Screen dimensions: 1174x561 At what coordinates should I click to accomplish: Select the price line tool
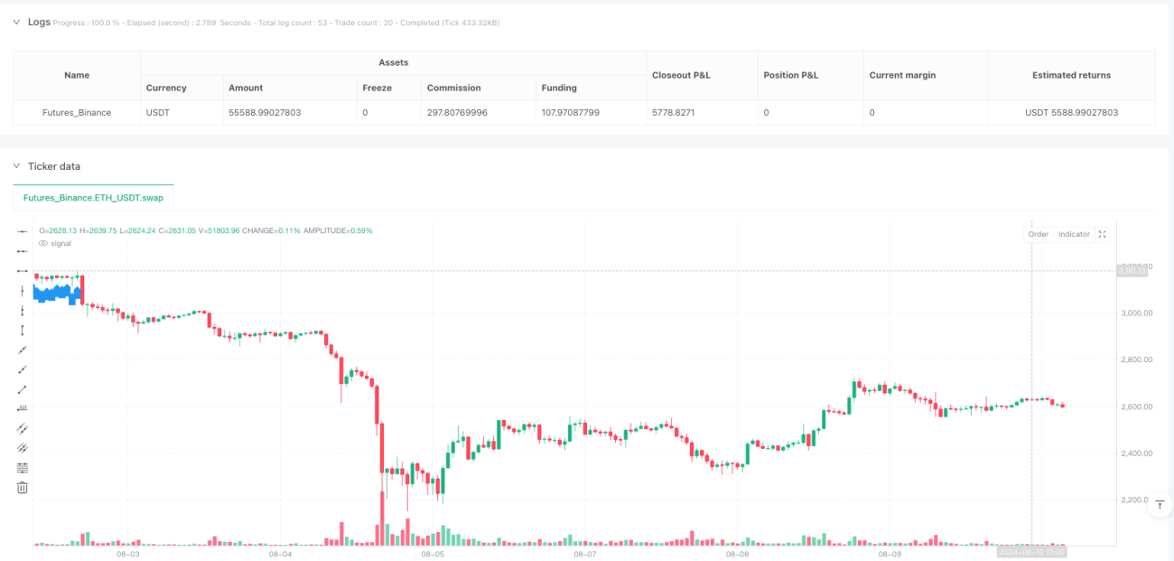coord(23,408)
